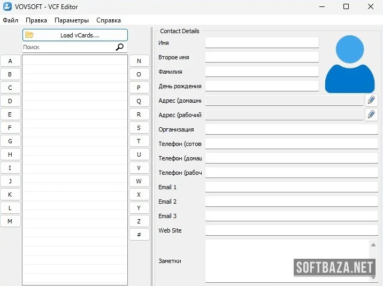383x286 pixels.
Task: Click the VOVSOFT app icon in title bar
Action: point(7,7)
